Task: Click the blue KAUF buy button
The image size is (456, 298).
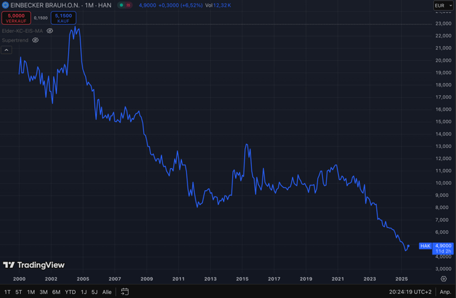Action: point(64,18)
